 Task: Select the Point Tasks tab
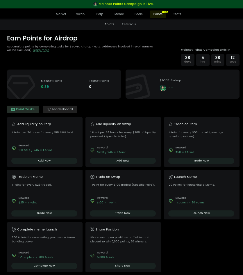point(23,109)
